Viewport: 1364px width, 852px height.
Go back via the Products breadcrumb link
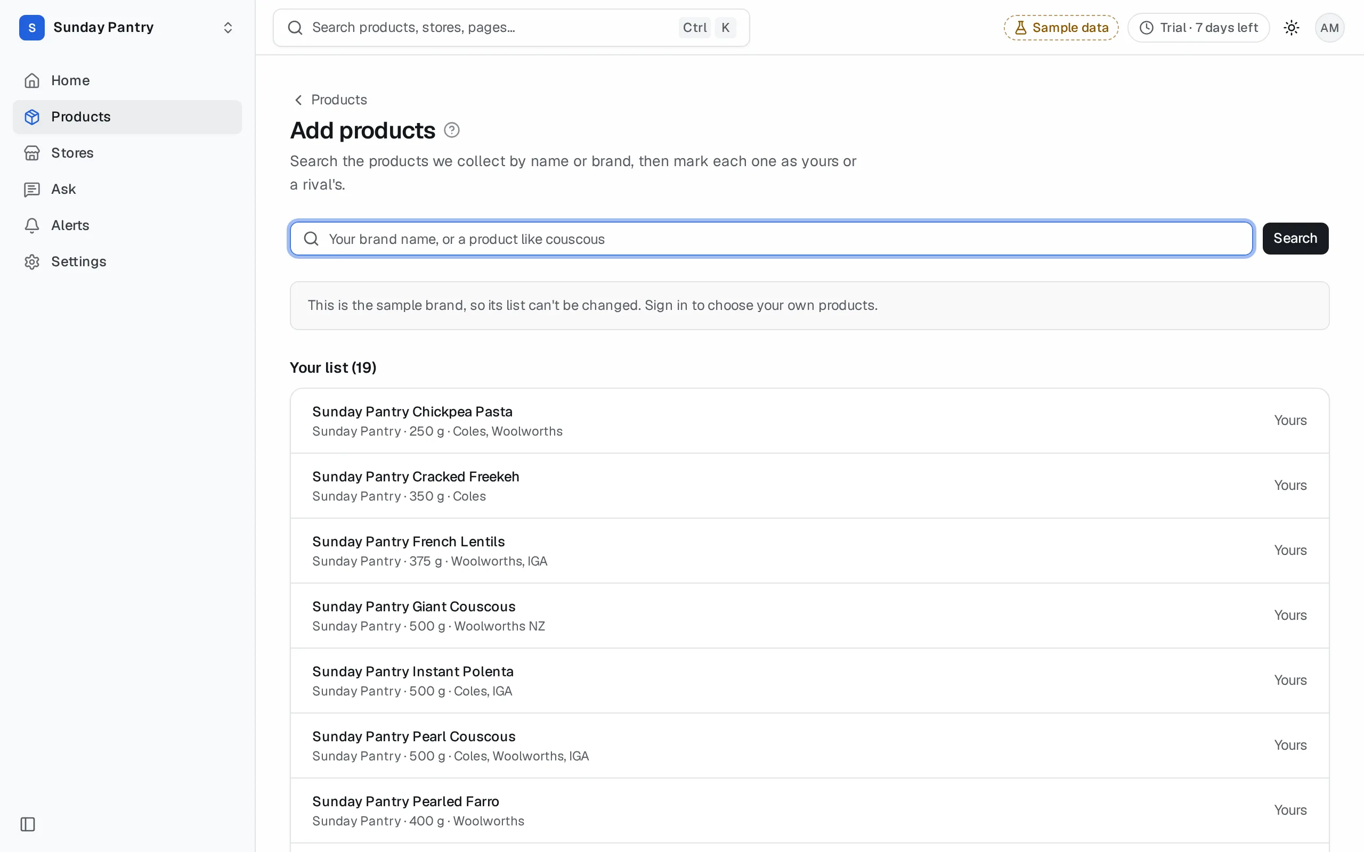tap(339, 100)
